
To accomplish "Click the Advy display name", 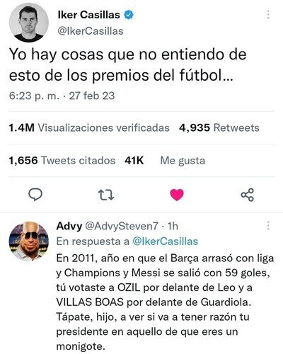I will coord(69,226).
